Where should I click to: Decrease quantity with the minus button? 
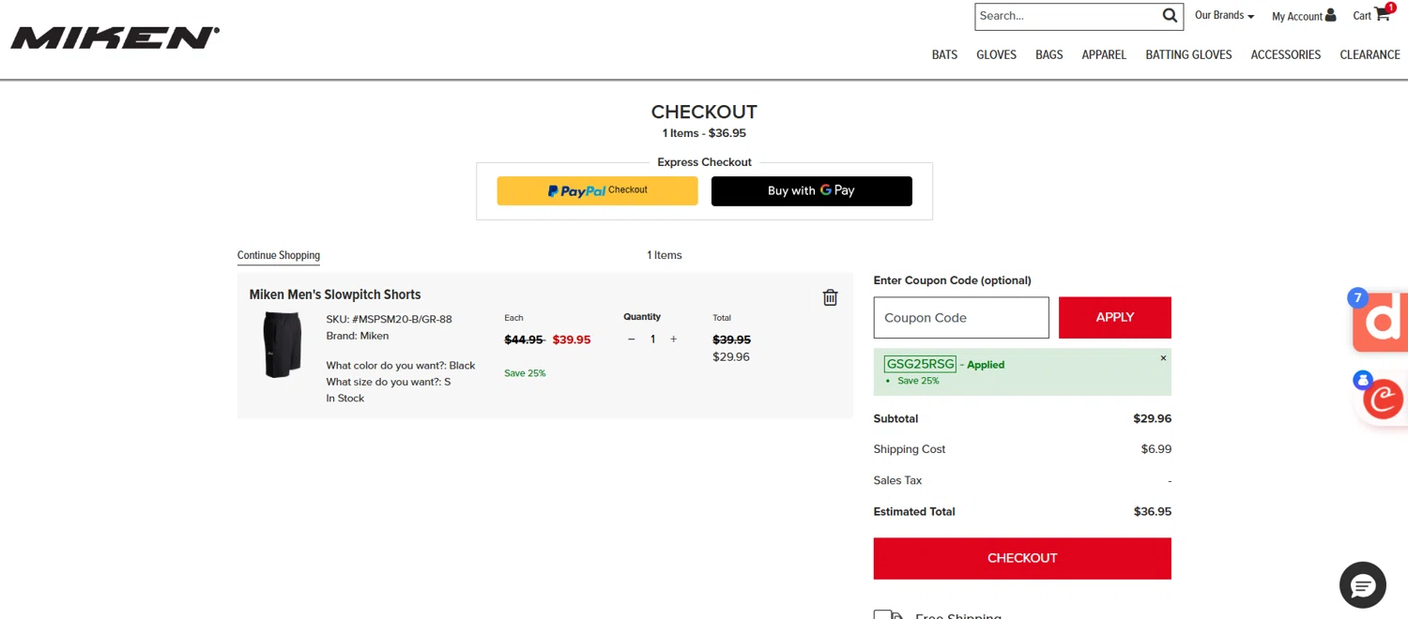point(631,340)
